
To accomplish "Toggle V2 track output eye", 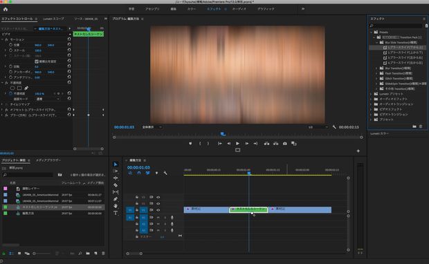I will click(x=158, y=204).
